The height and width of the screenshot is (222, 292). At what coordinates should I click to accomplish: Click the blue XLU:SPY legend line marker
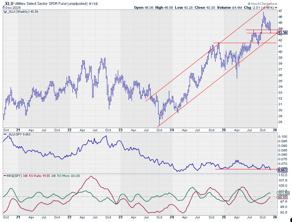coord(5,134)
